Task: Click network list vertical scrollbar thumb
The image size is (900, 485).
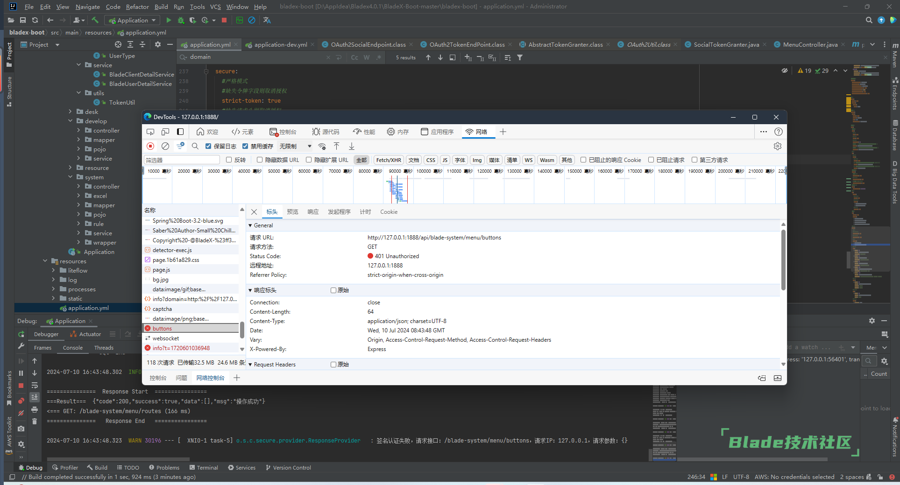Action: point(242,330)
